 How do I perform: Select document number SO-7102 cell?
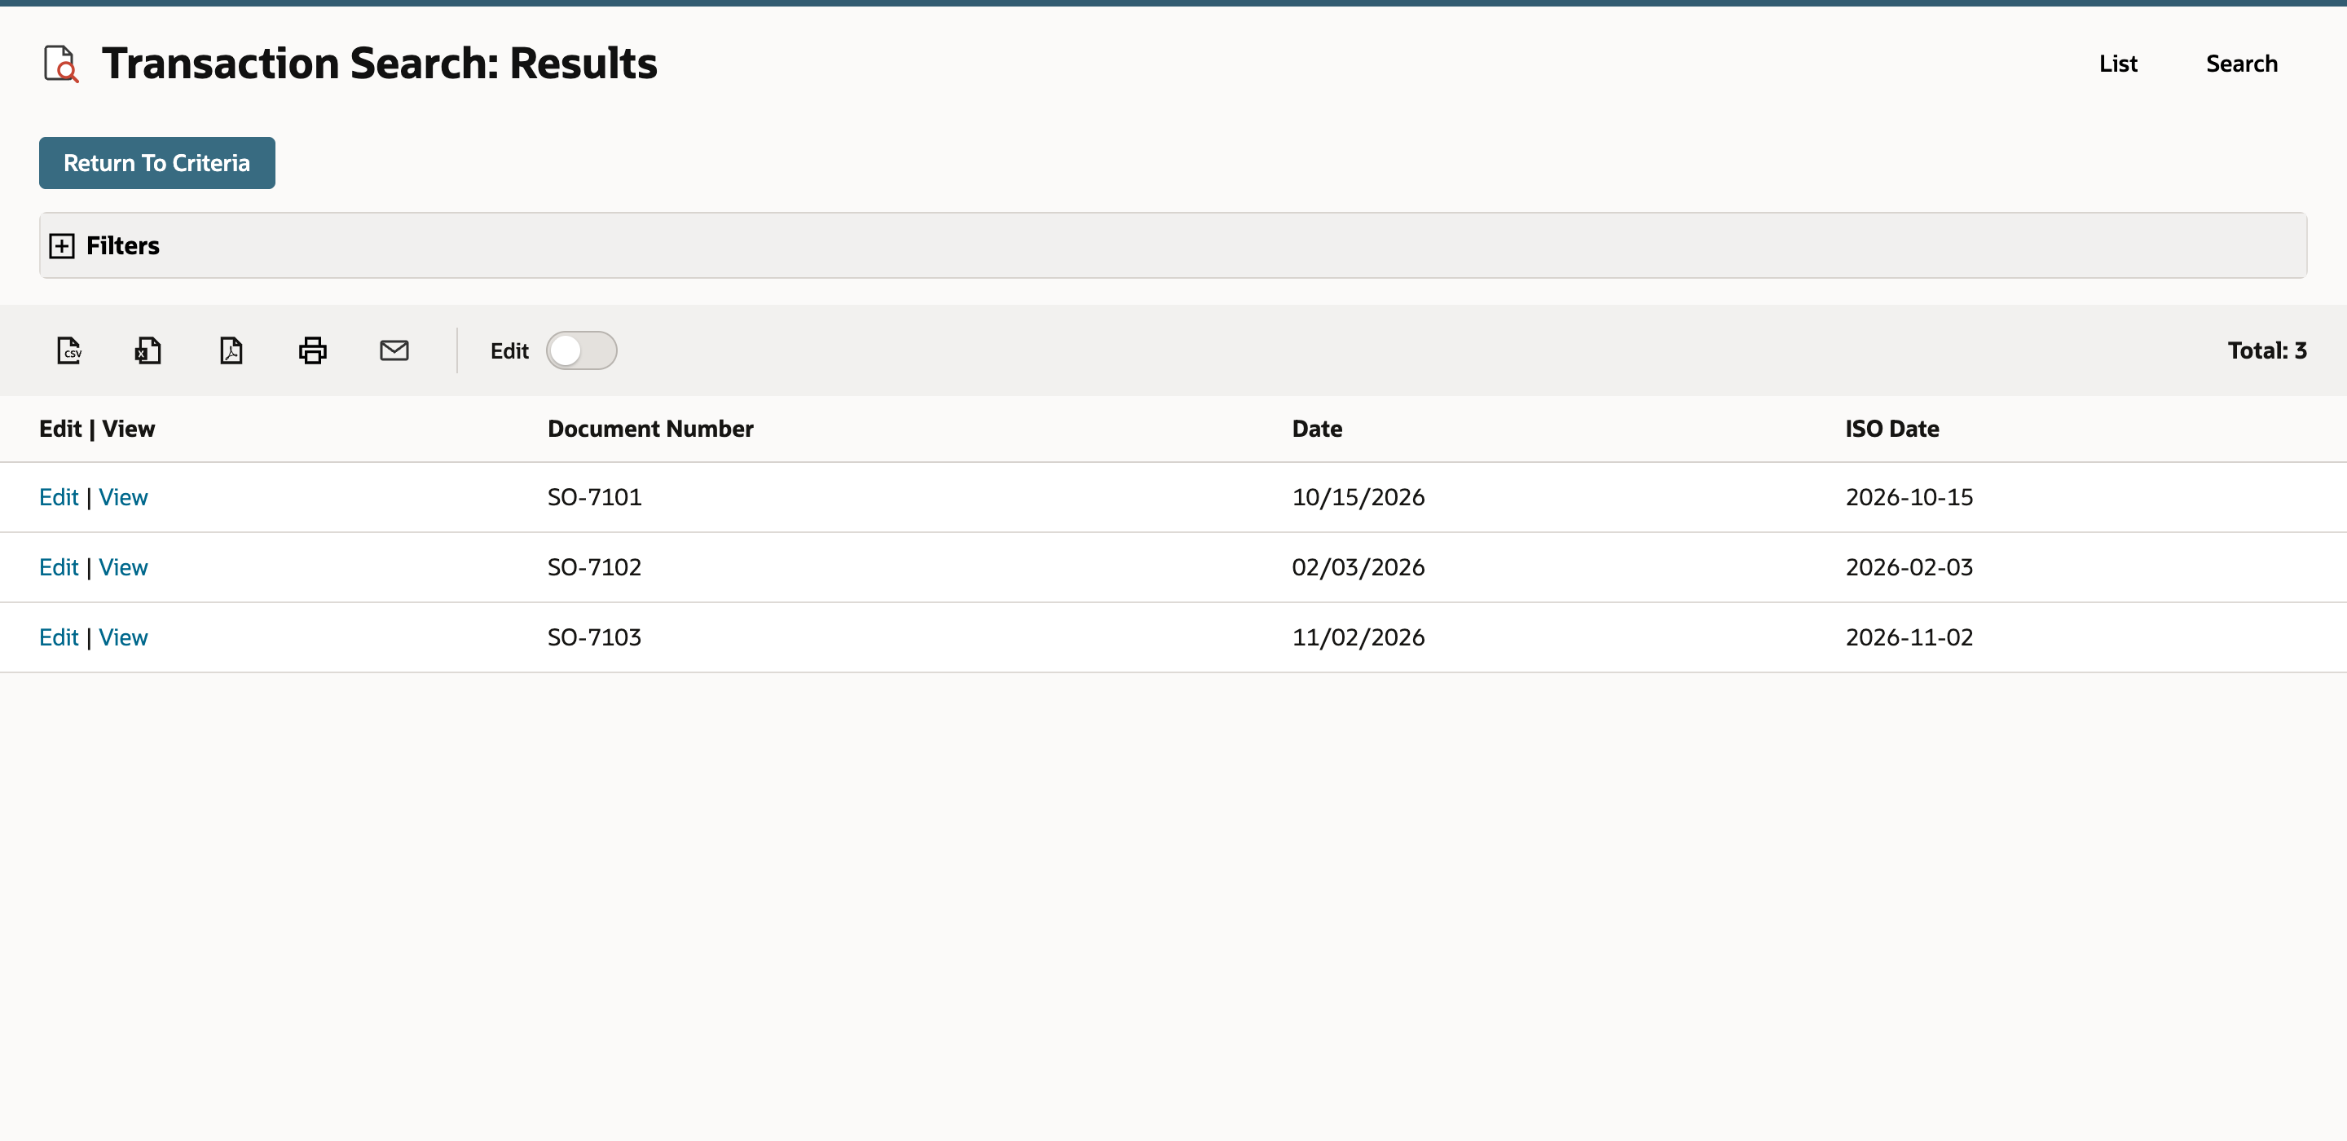[x=594, y=567]
